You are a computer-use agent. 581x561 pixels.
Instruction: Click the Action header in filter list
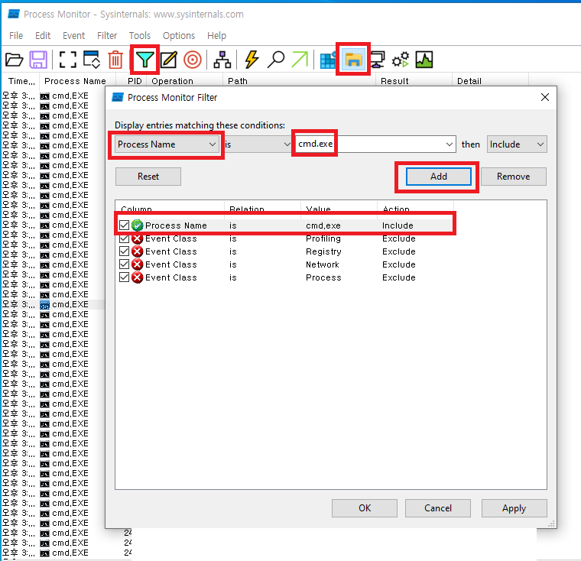415,208
